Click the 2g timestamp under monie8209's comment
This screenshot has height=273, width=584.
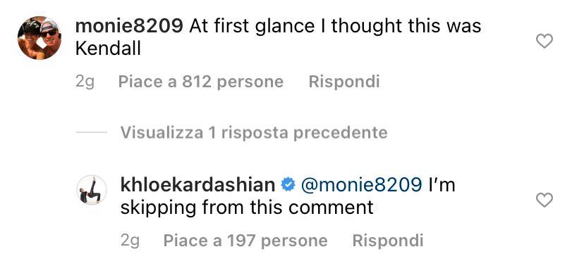coord(85,82)
